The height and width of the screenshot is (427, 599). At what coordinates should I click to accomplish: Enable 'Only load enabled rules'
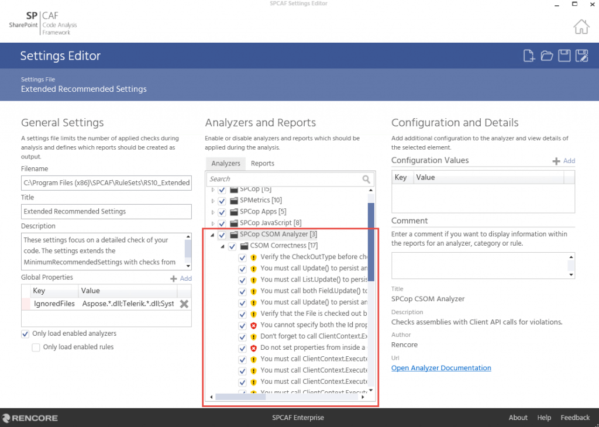(x=36, y=347)
